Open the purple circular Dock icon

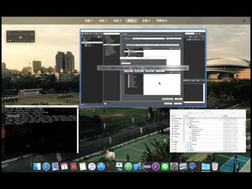point(156,166)
